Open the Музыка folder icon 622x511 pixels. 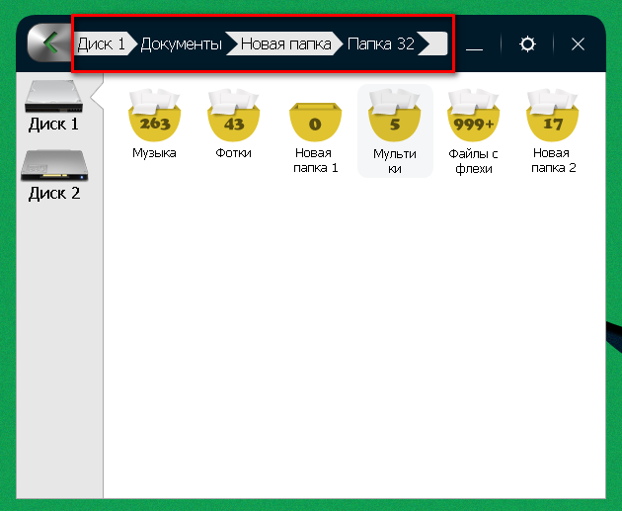click(154, 116)
